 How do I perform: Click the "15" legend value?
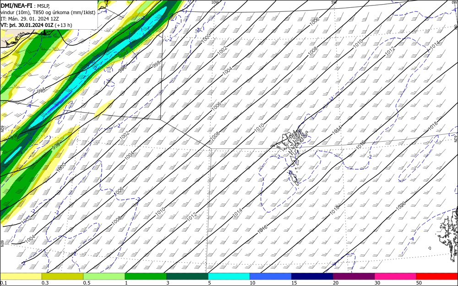(x=294, y=283)
